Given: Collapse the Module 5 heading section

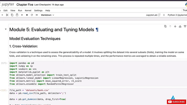Looking at the screenshot, I should [6, 29].
